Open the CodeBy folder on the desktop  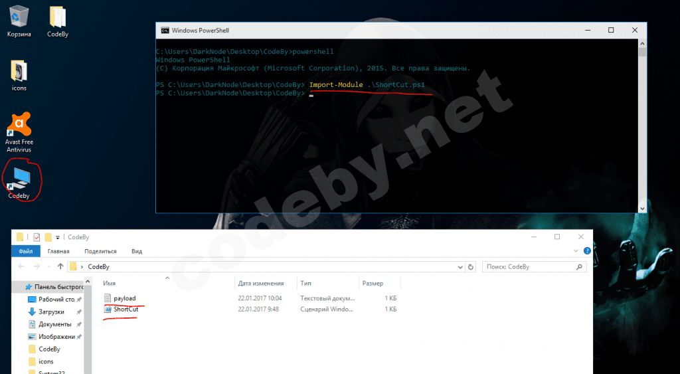[58, 22]
